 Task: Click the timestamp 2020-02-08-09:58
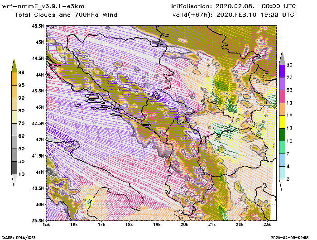(x=290, y=238)
